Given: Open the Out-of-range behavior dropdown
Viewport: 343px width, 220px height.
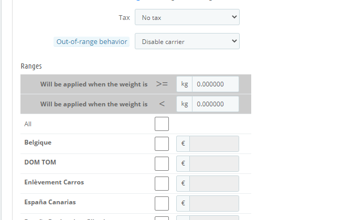Looking at the screenshot, I should (x=187, y=41).
